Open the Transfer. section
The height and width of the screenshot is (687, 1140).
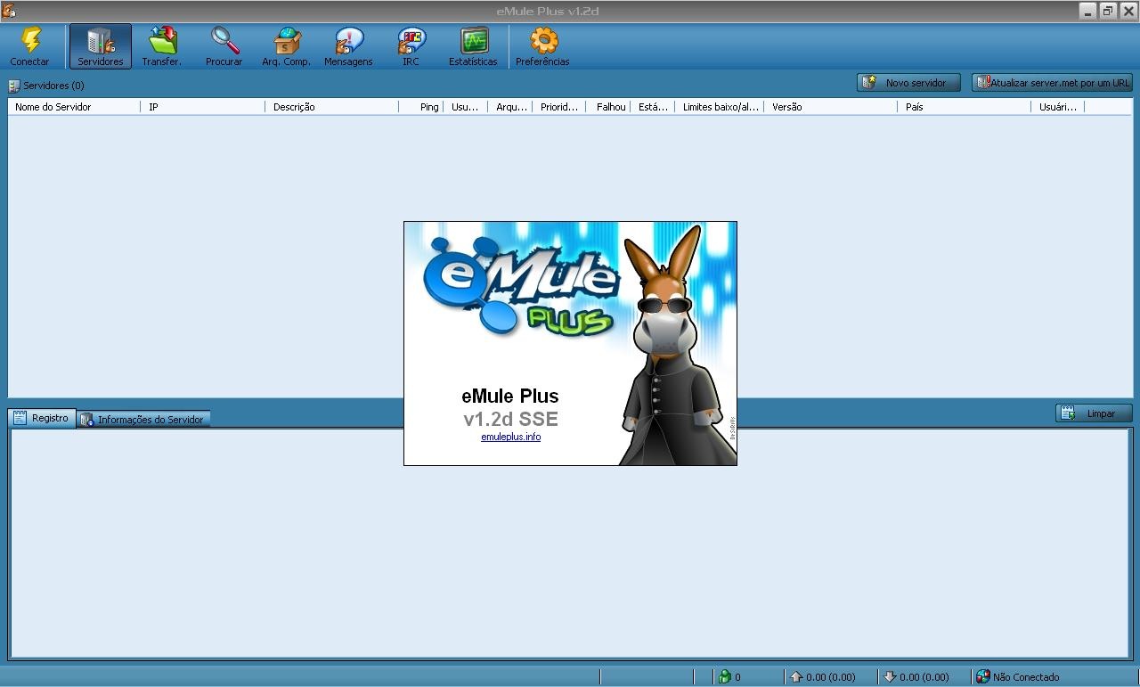[161, 46]
